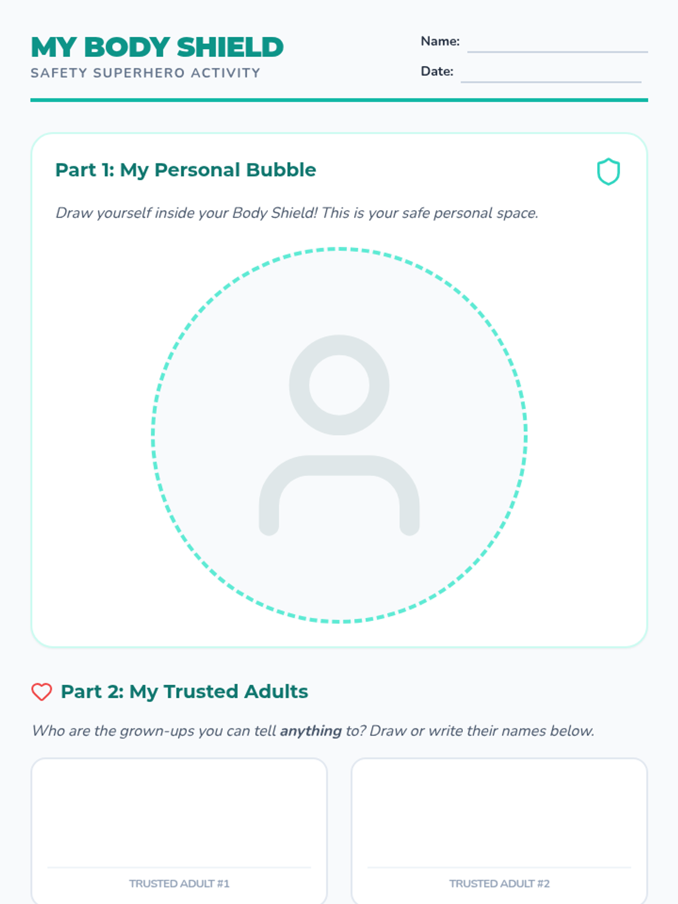Click the 'Name:' label
678x904 pixels.
tap(440, 41)
